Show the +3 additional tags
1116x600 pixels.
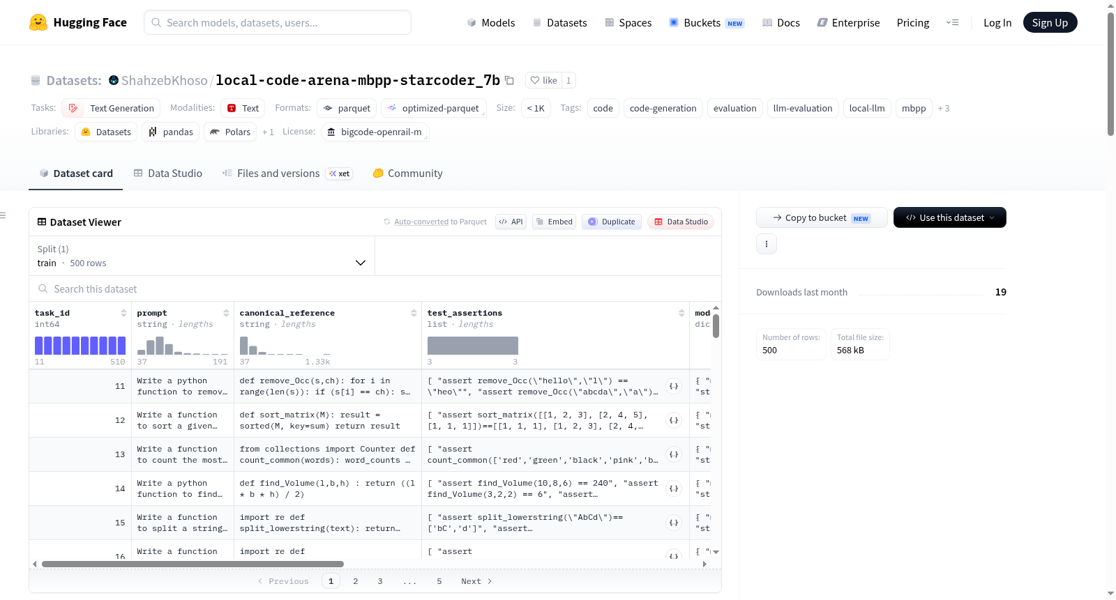pos(943,108)
